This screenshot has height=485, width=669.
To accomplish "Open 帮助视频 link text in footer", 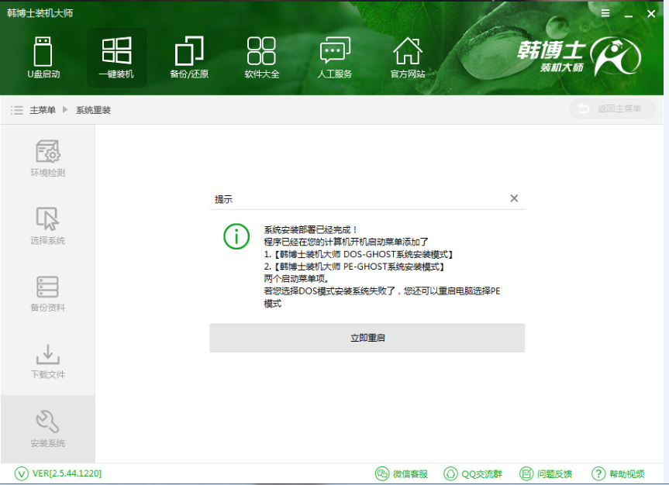I will (627, 474).
